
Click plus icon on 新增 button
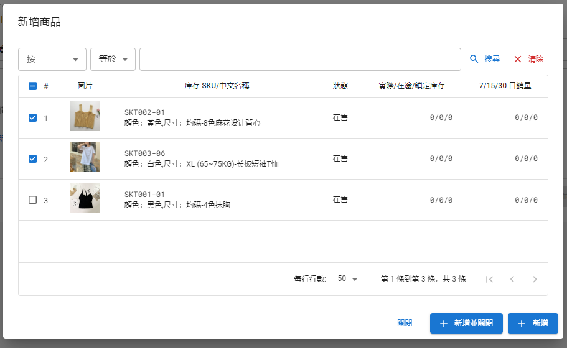(522, 324)
